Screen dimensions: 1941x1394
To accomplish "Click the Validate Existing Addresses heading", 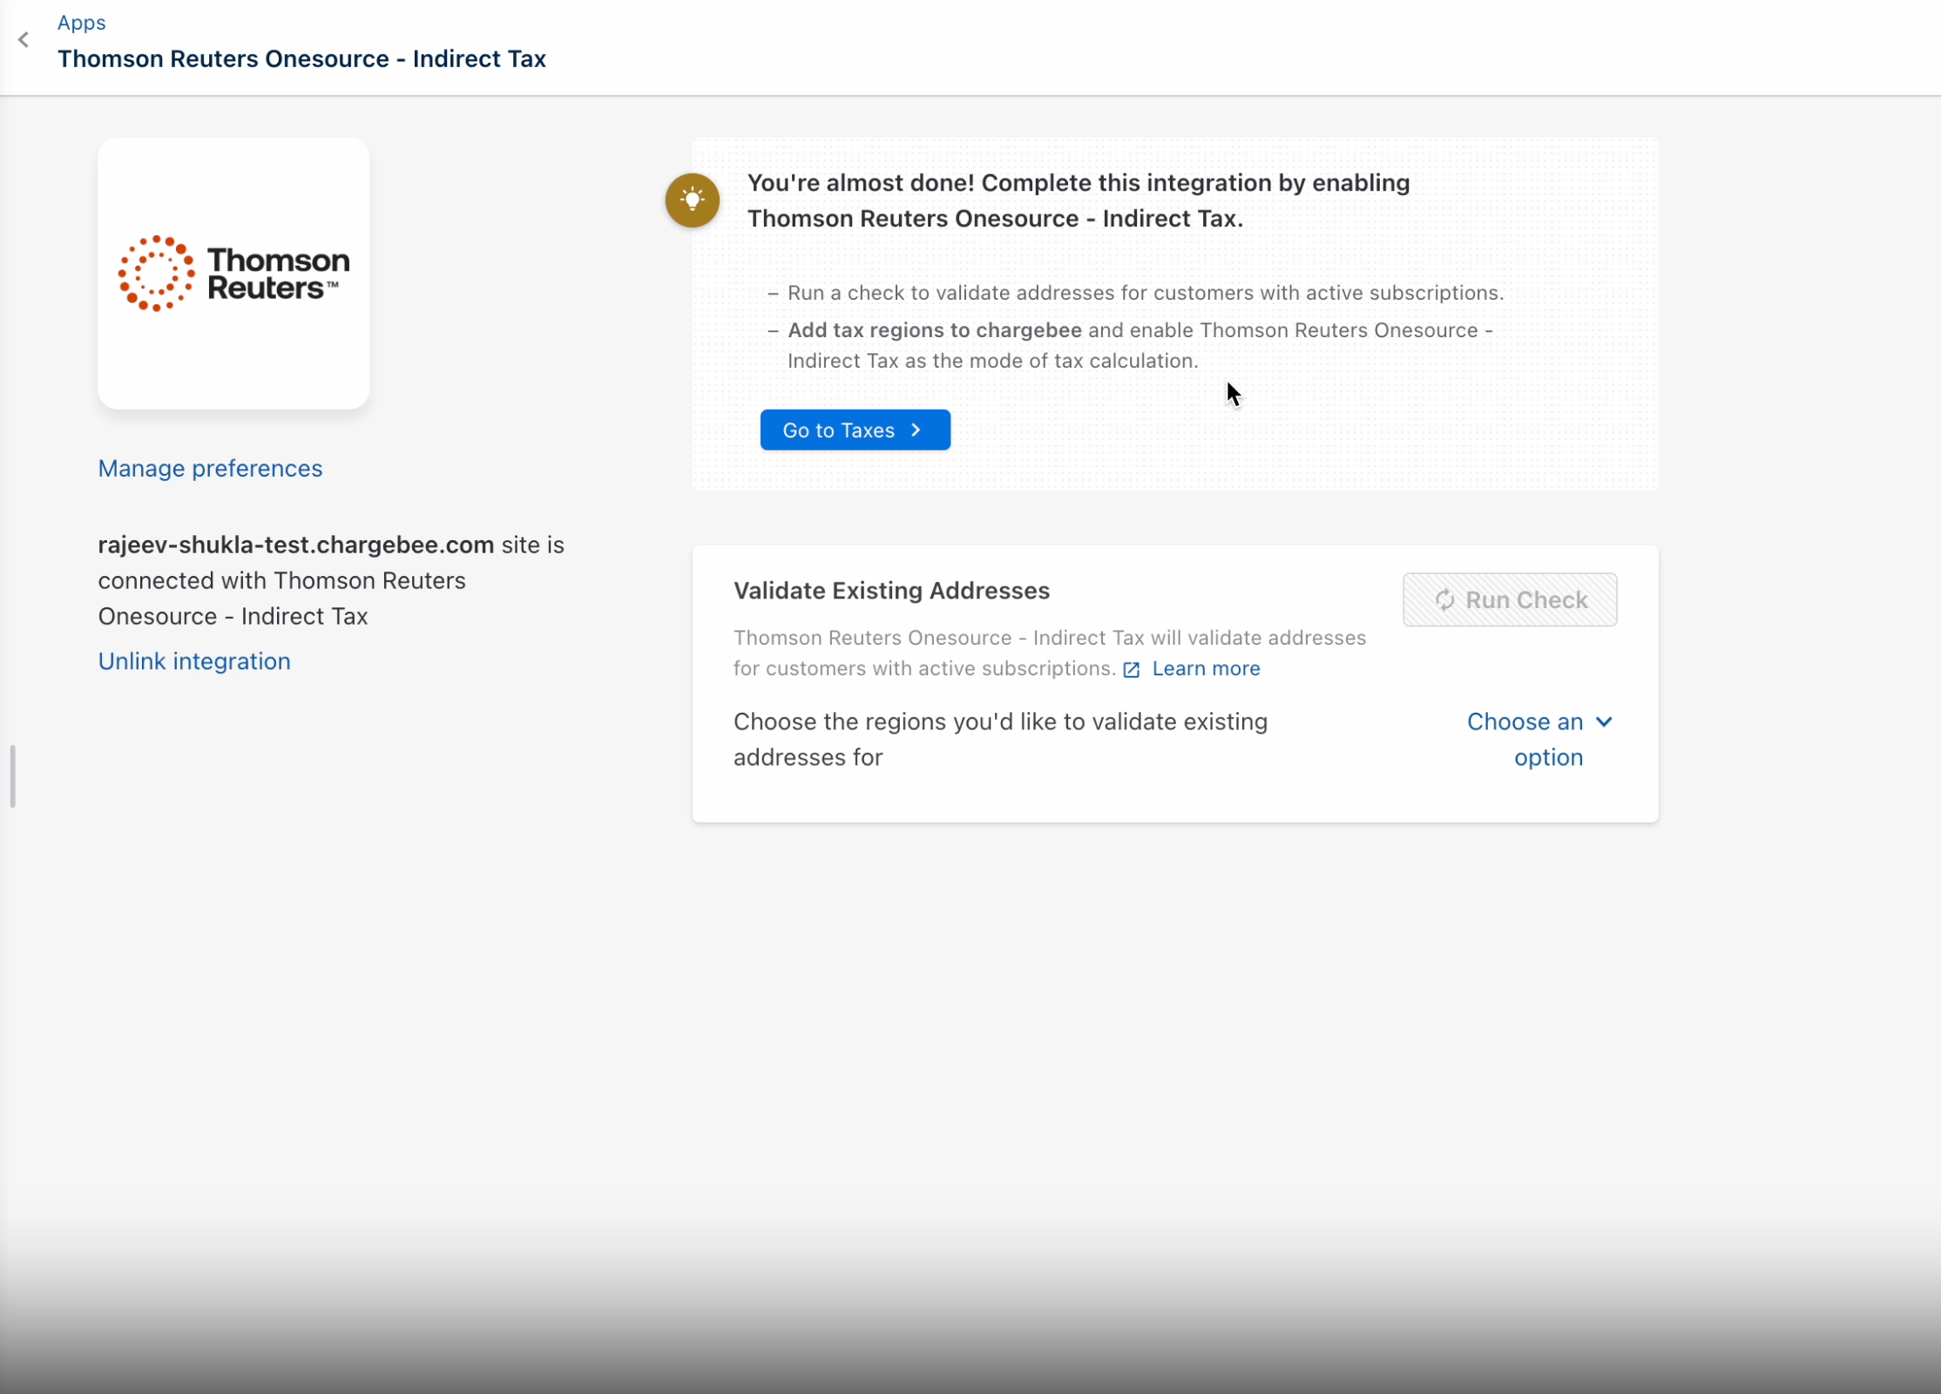I will tap(891, 591).
